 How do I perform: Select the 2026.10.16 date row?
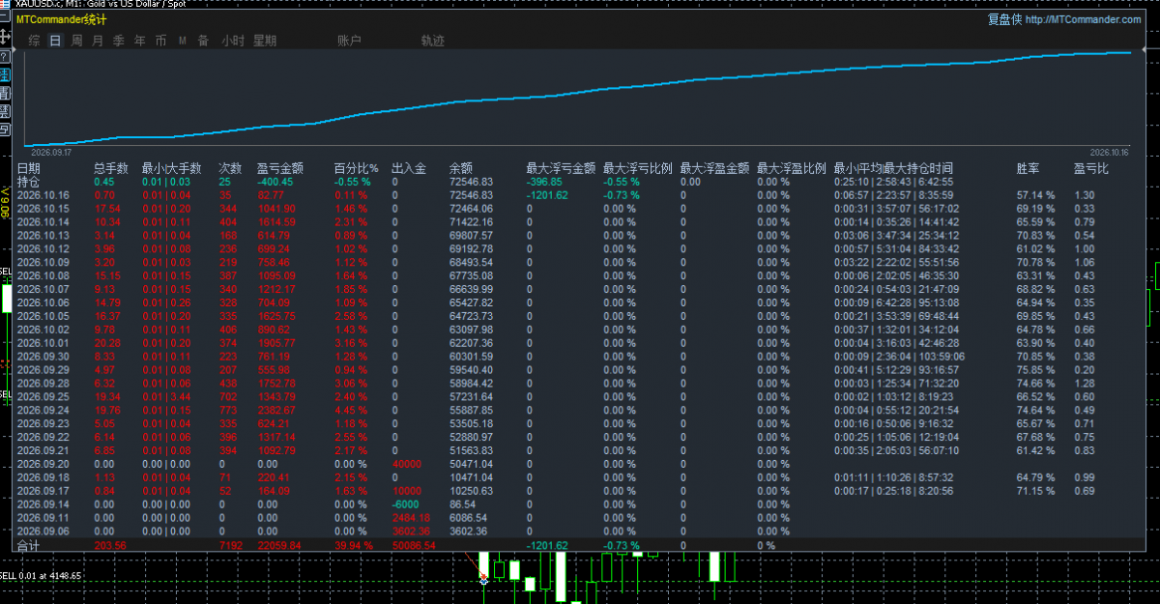pos(43,195)
